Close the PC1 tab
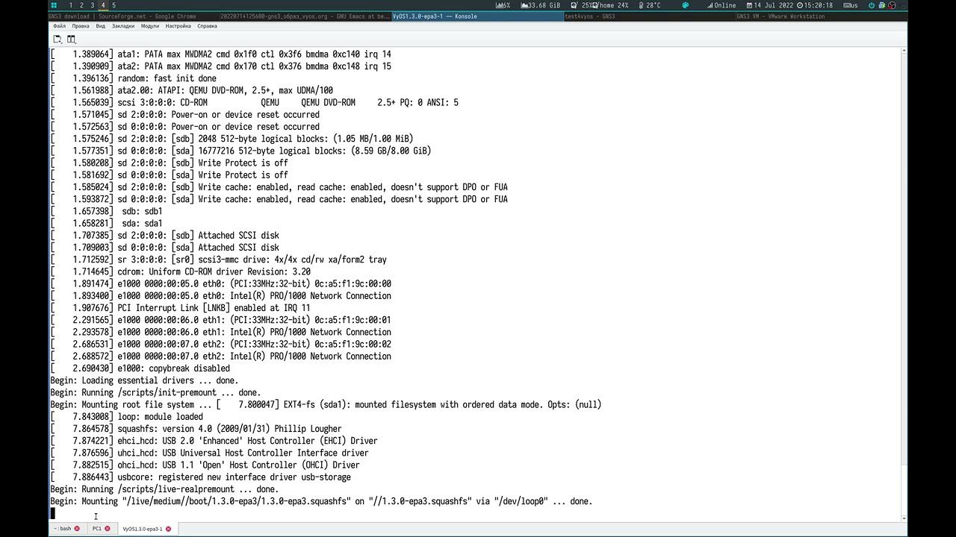956x537 pixels. point(108,529)
